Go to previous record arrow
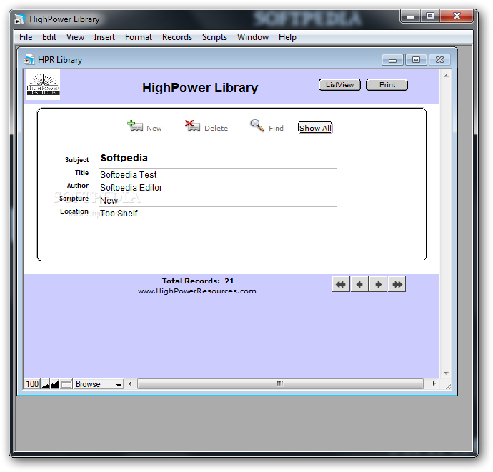 point(359,284)
